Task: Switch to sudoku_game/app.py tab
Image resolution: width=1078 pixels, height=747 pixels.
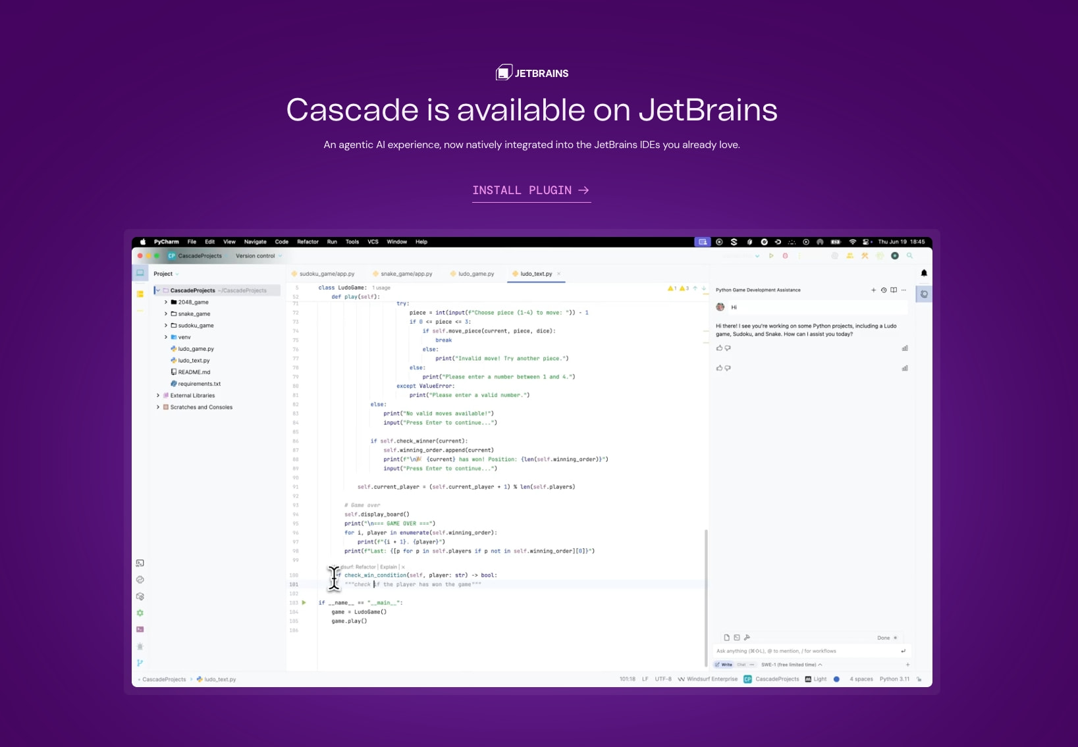Action: point(323,274)
